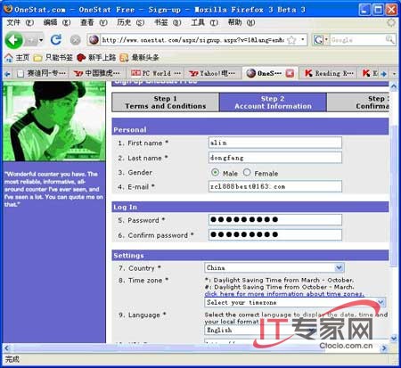Expand the Select your timezone dropdown
Viewport: 401px width, 368px height.
point(295,302)
